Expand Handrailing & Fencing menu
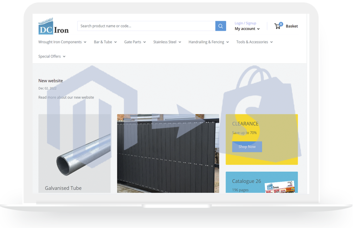Screen dimensions: 353x228 [x=208, y=42]
